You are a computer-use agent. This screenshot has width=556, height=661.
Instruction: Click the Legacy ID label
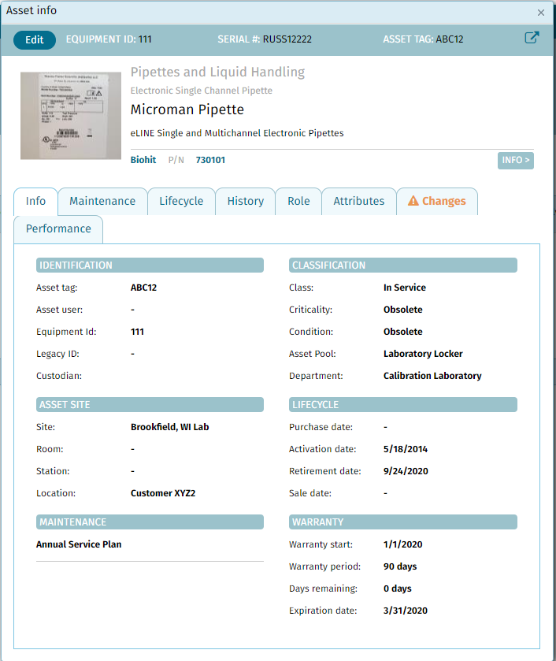click(x=57, y=354)
